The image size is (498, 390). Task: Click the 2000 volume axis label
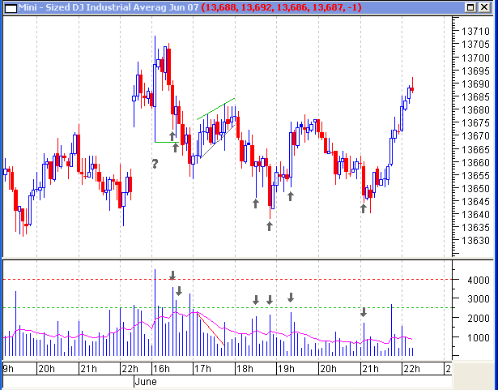coord(479,318)
